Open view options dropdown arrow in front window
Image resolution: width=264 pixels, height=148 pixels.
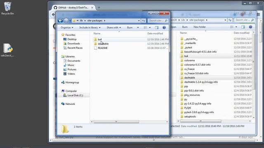tap(150, 28)
